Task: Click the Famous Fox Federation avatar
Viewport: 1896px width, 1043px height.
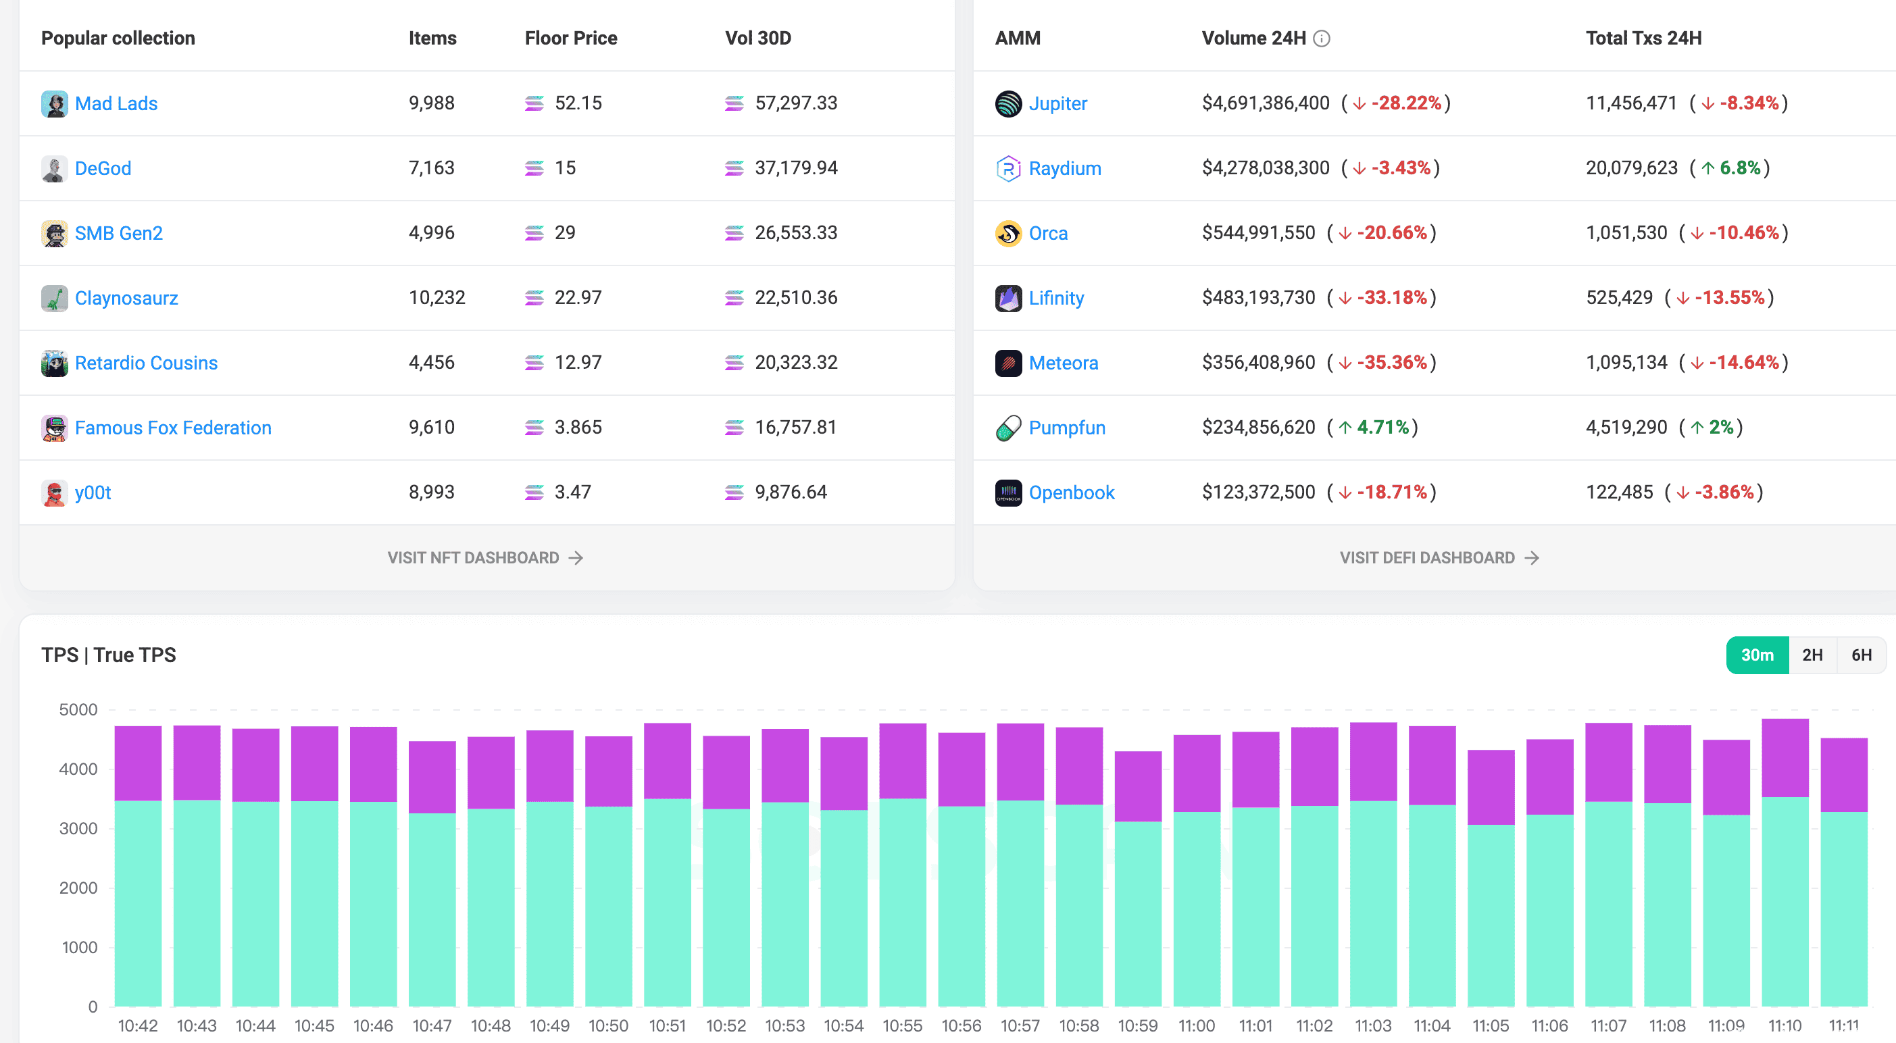Action: pos(54,428)
